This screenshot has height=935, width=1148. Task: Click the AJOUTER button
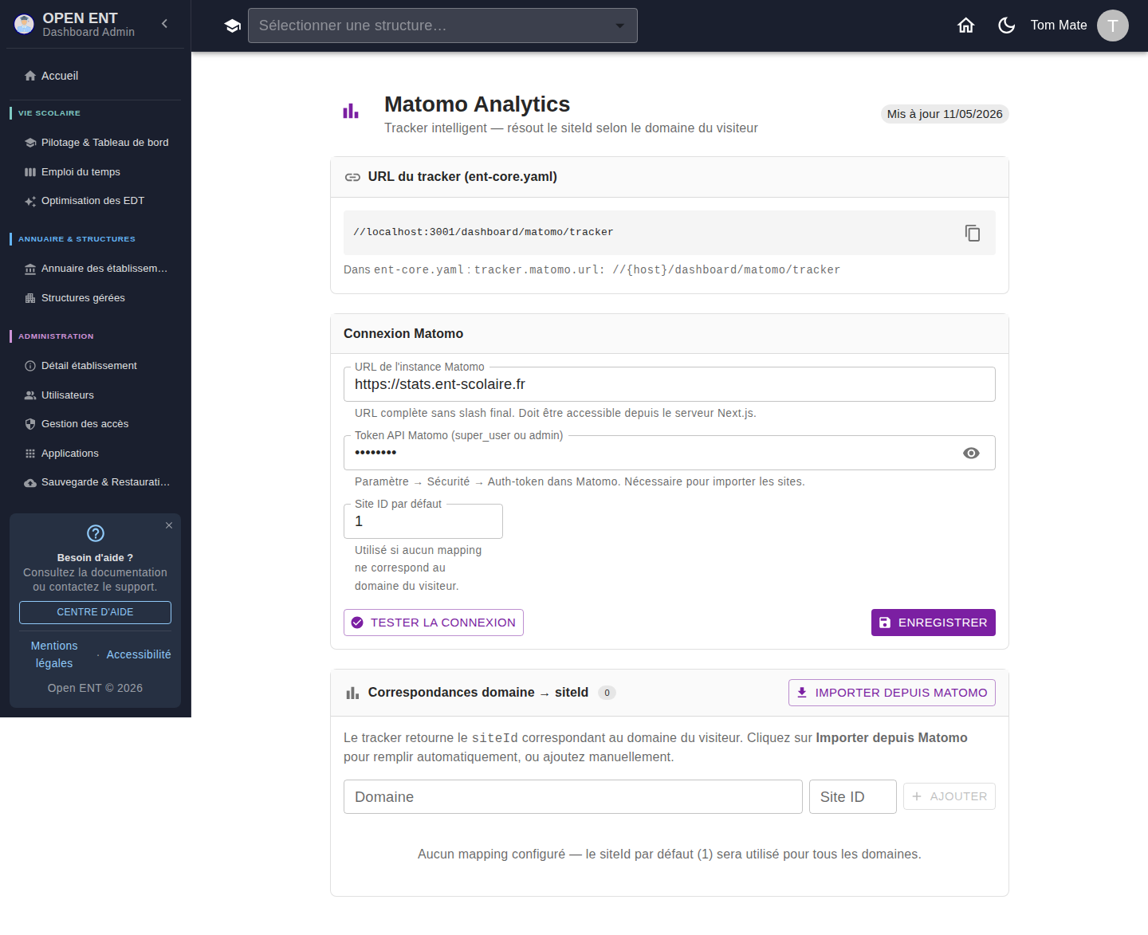pyautogui.click(x=949, y=796)
